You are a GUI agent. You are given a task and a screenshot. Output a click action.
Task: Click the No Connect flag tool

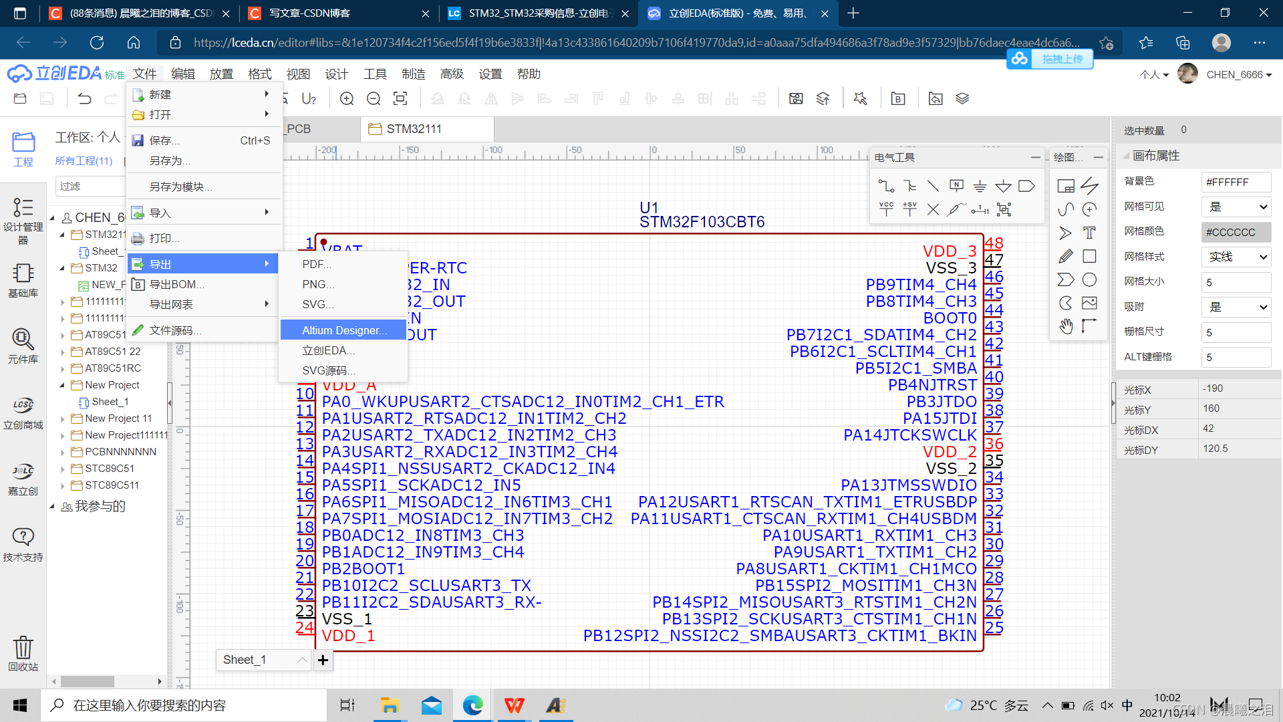[x=933, y=209]
